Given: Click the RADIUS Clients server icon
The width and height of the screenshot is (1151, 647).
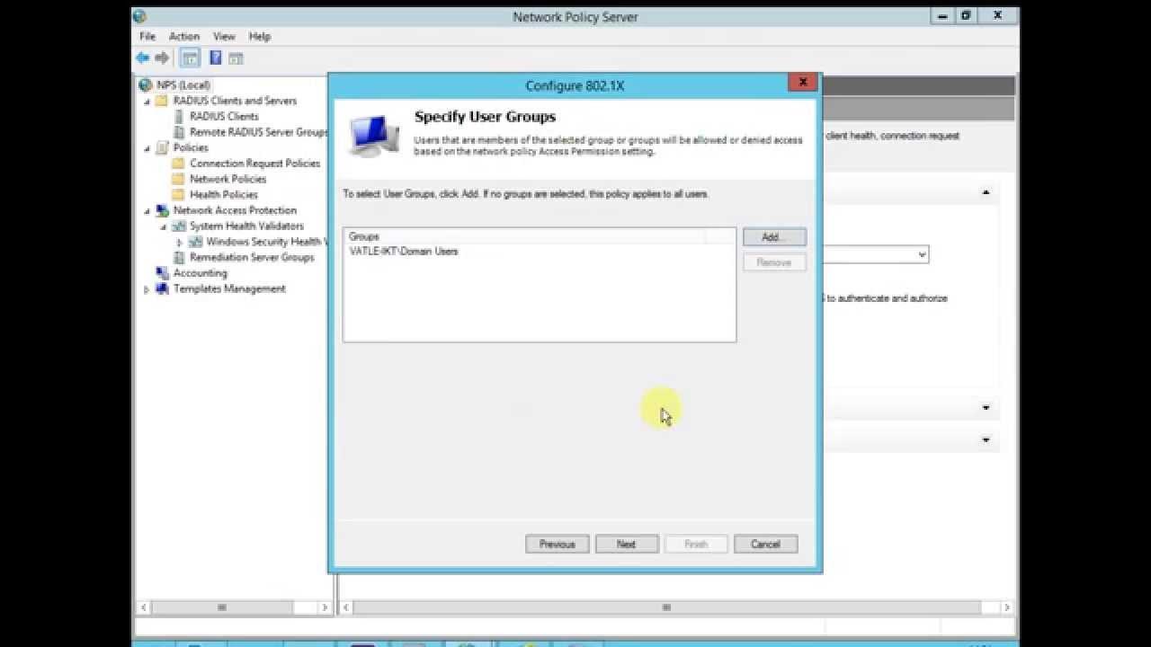Looking at the screenshot, I should tap(178, 116).
